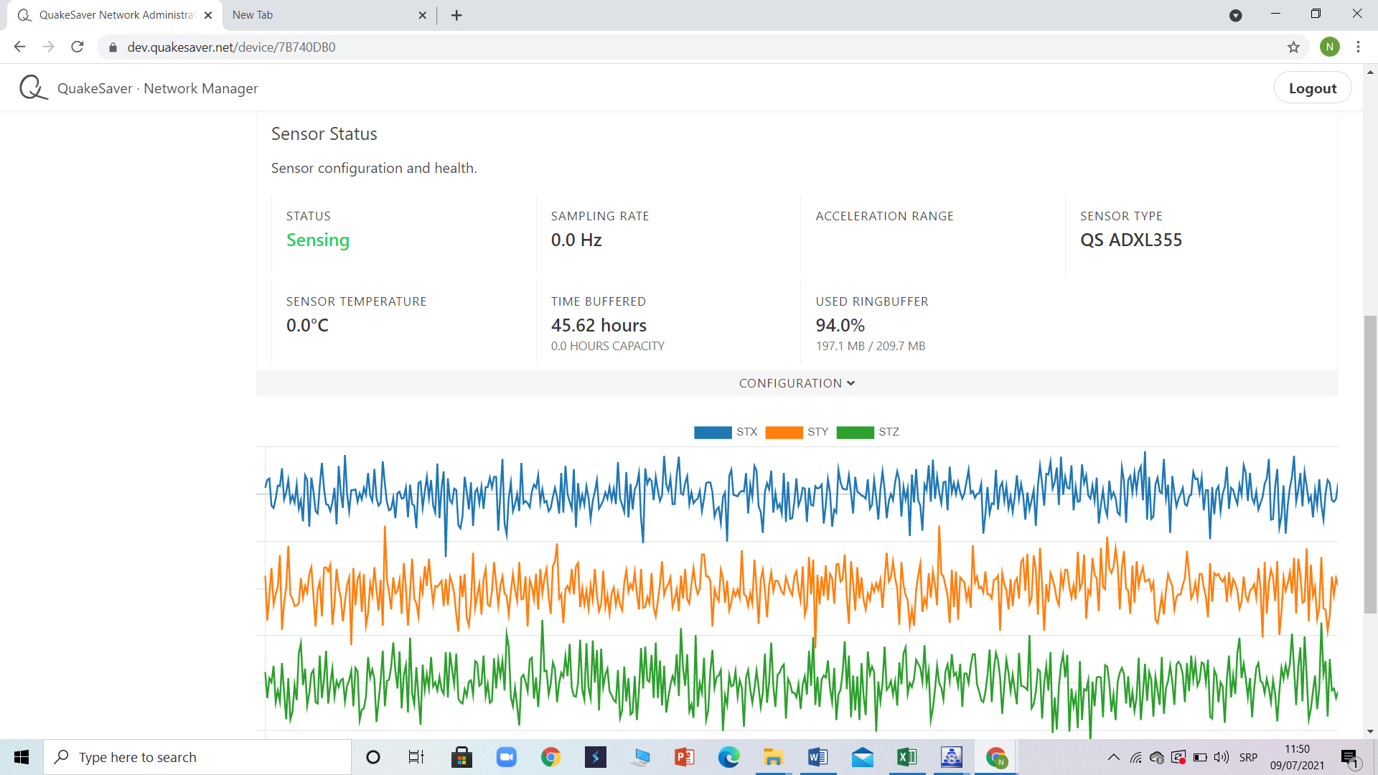This screenshot has height=775, width=1378.
Task: Go forward in browser history
Action: click(x=48, y=47)
